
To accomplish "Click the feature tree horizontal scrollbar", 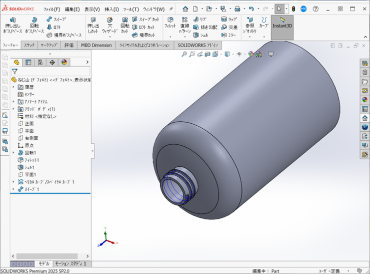I will coord(47,256).
